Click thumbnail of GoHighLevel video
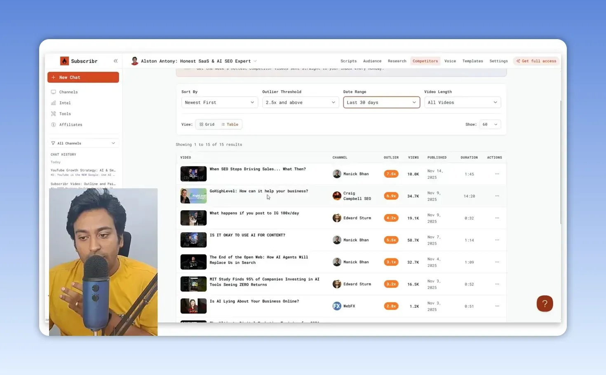 tap(193, 196)
